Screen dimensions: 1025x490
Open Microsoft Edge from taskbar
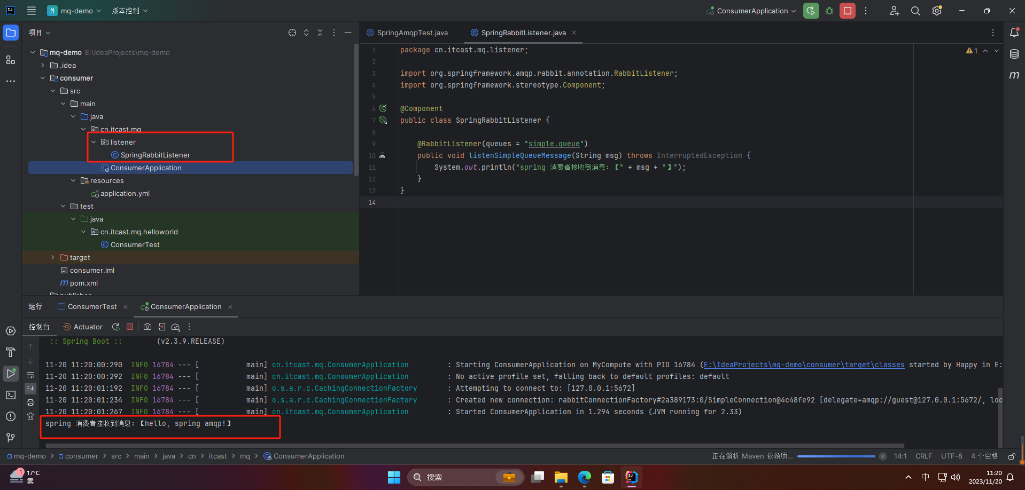(585, 477)
